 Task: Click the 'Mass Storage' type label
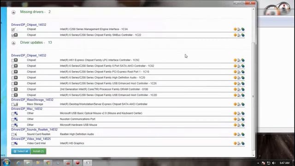35,104
